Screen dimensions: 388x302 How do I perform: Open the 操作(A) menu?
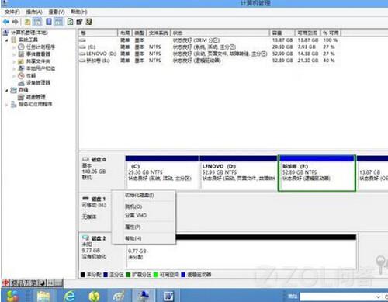(34, 12)
